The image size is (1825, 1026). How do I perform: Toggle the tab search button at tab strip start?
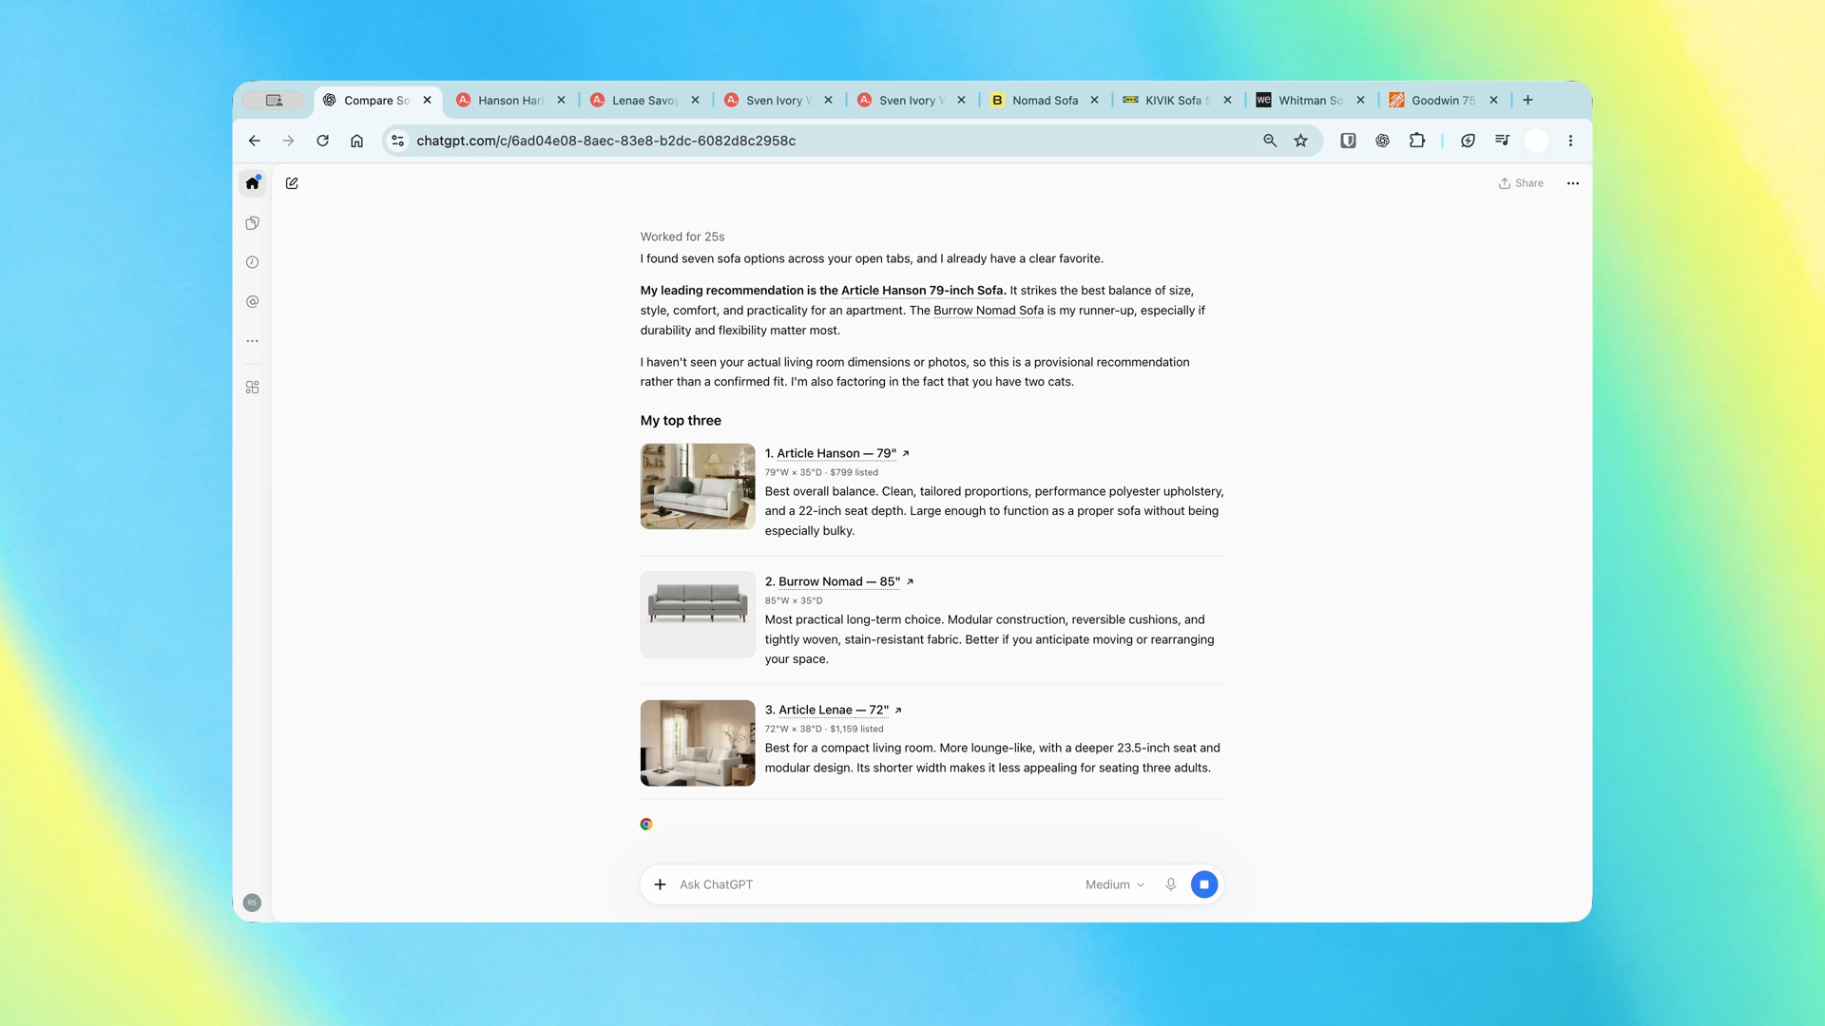tap(274, 100)
